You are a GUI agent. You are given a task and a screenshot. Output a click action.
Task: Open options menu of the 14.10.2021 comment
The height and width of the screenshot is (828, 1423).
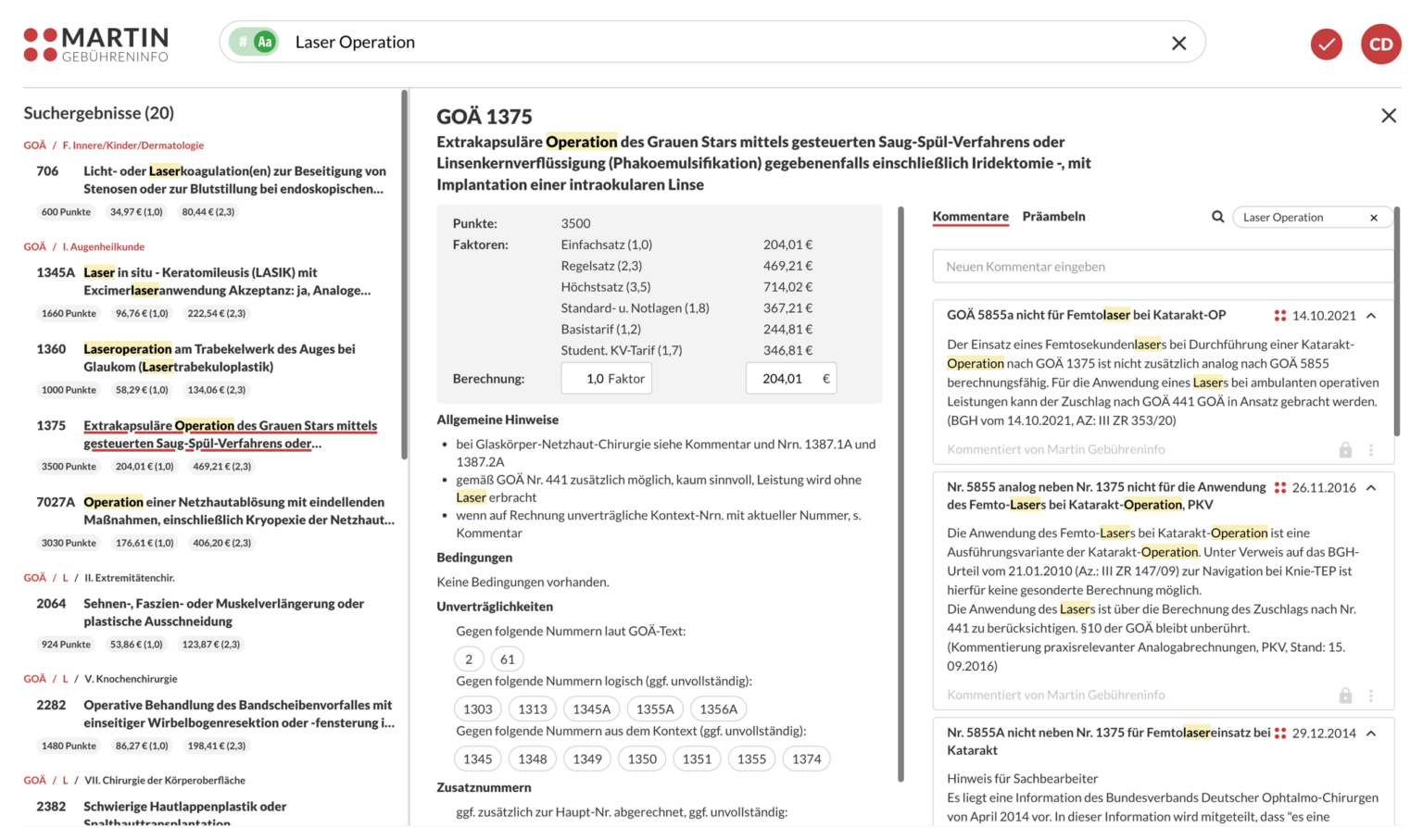tap(1371, 450)
